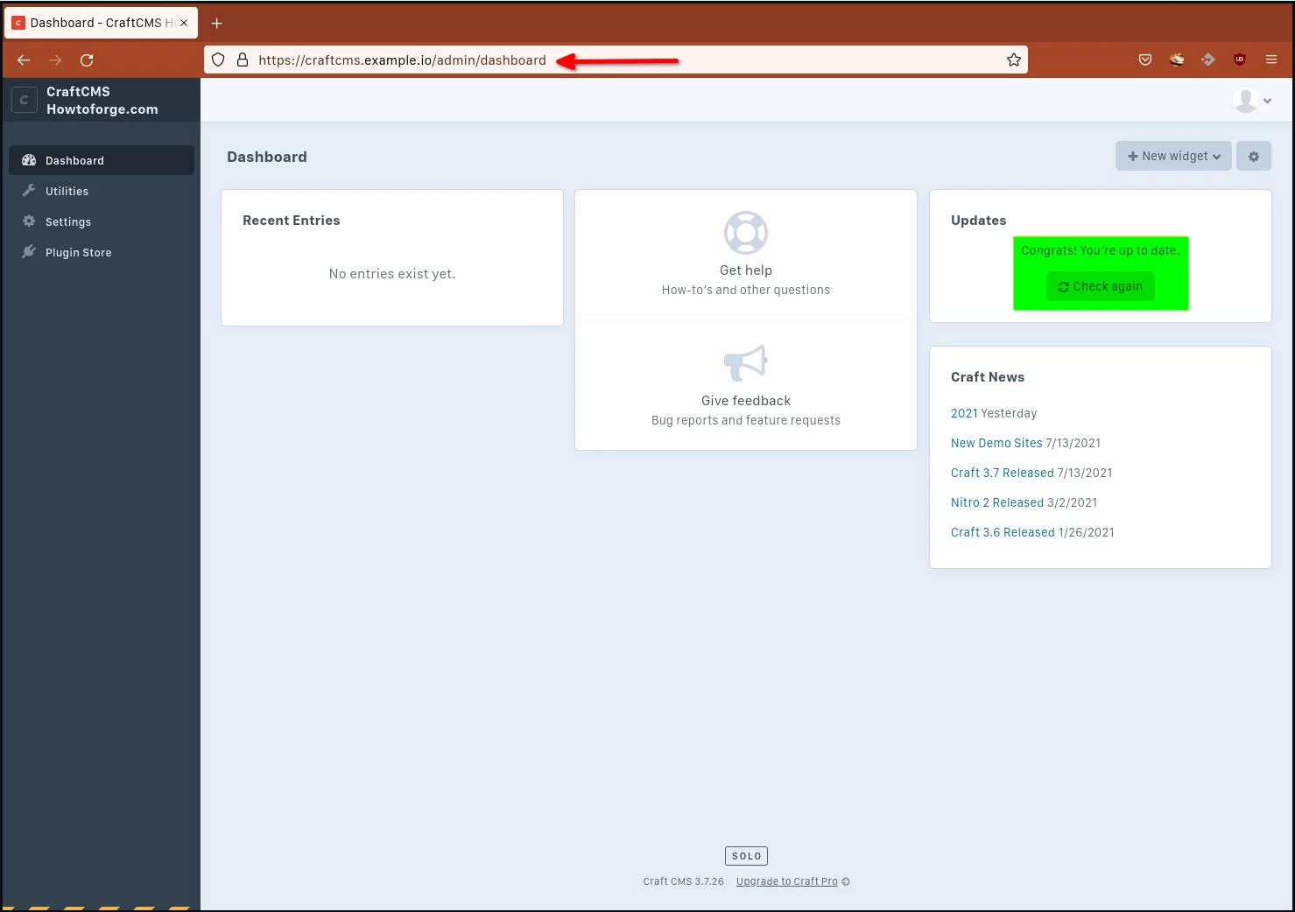Viewport: 1295px width, 912px height.
Task: Click the browser forward arrow
Action: point(55,60)
